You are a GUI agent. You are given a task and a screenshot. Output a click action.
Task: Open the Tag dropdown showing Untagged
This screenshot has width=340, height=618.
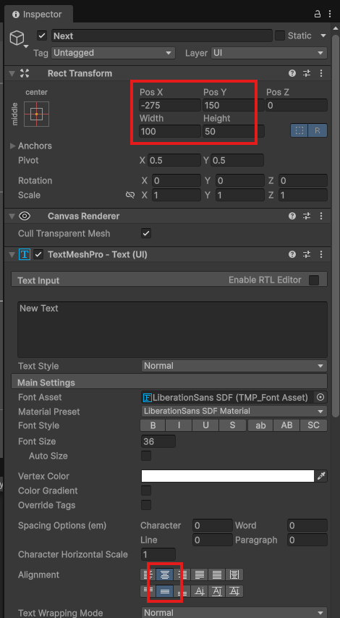[x=113, y=53]
